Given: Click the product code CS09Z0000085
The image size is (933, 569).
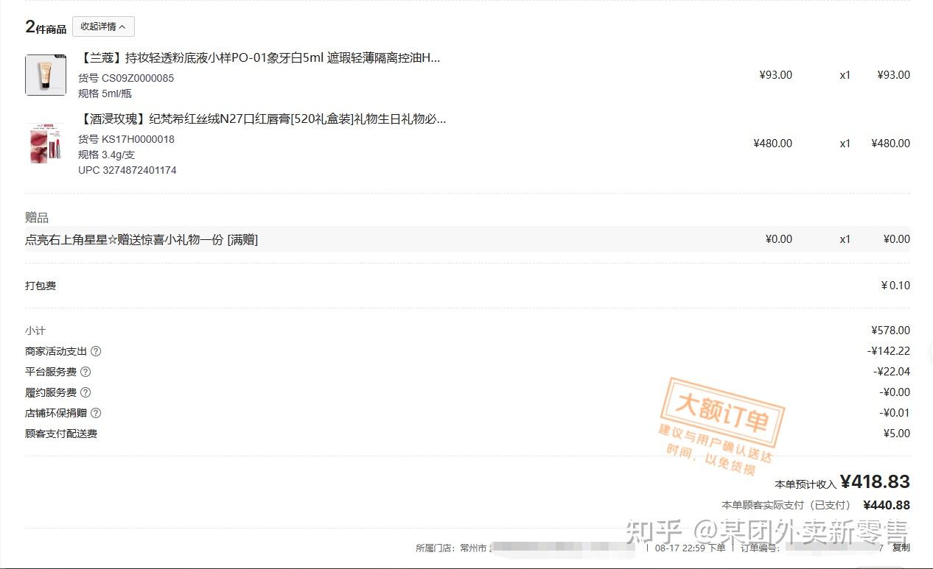Looking at the screenshot, I should 138,78.
